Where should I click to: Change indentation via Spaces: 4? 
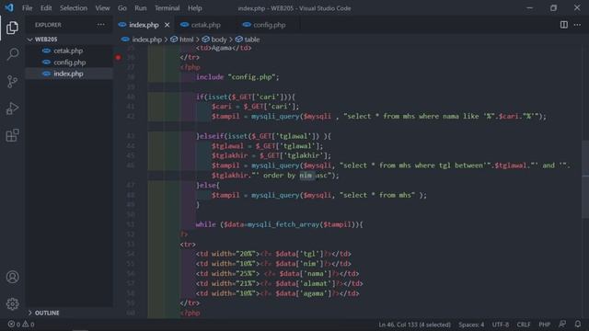point(471,325)
